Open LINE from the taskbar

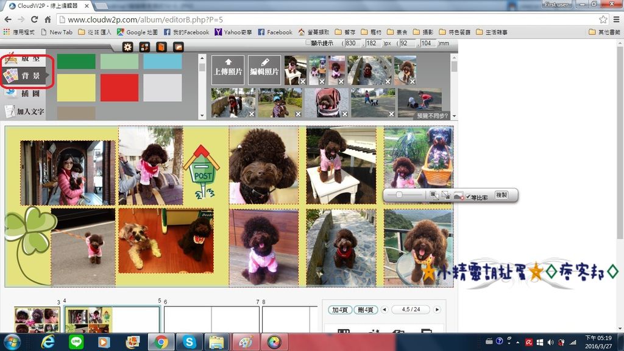76,342
